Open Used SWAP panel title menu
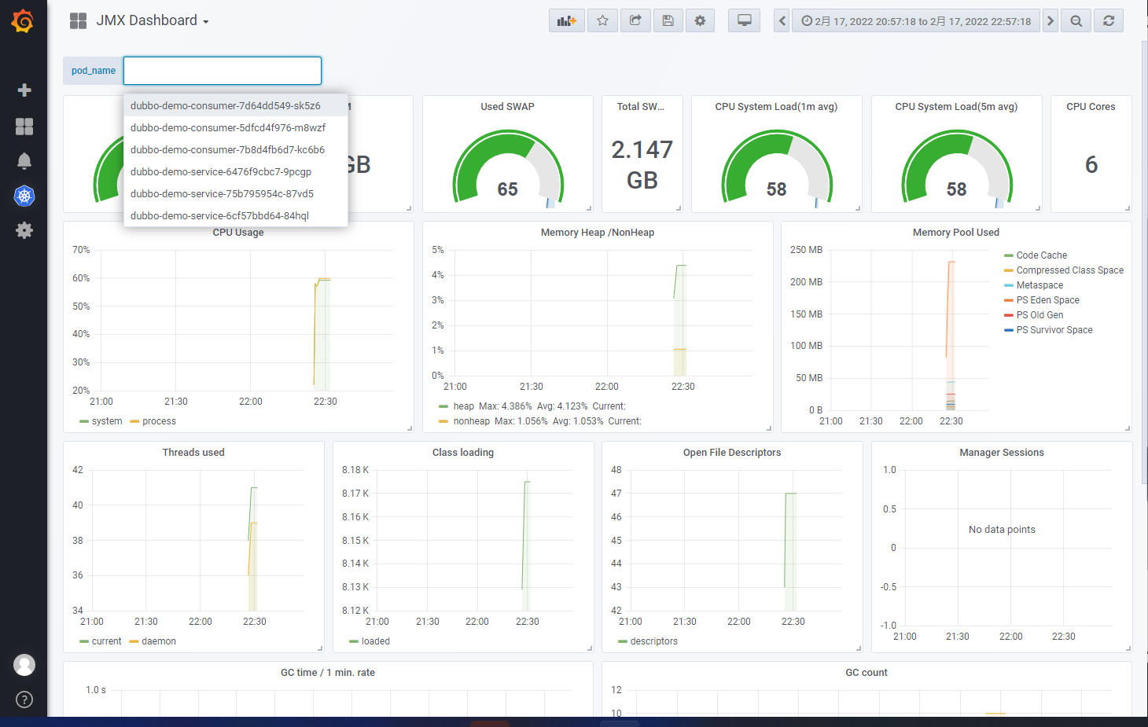Viewport: 1148px width, 727px height. click(507, 107)
